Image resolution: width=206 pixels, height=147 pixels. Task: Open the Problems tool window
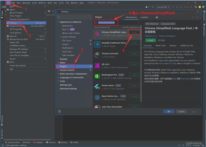click(38, 142)
